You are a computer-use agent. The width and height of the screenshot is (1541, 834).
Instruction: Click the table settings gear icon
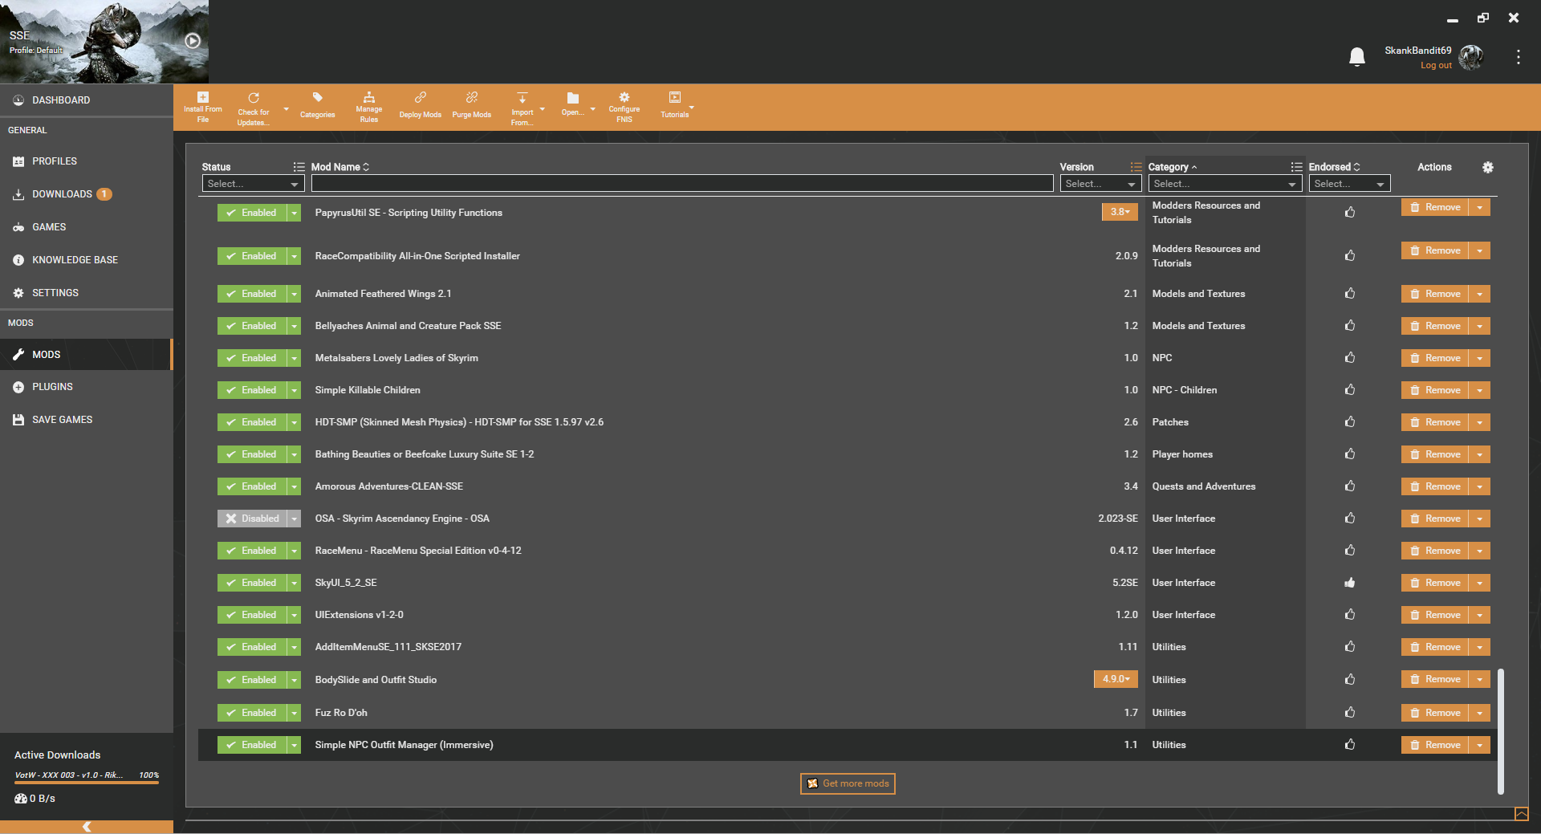pyautogui.click(x=1488, y=168)
